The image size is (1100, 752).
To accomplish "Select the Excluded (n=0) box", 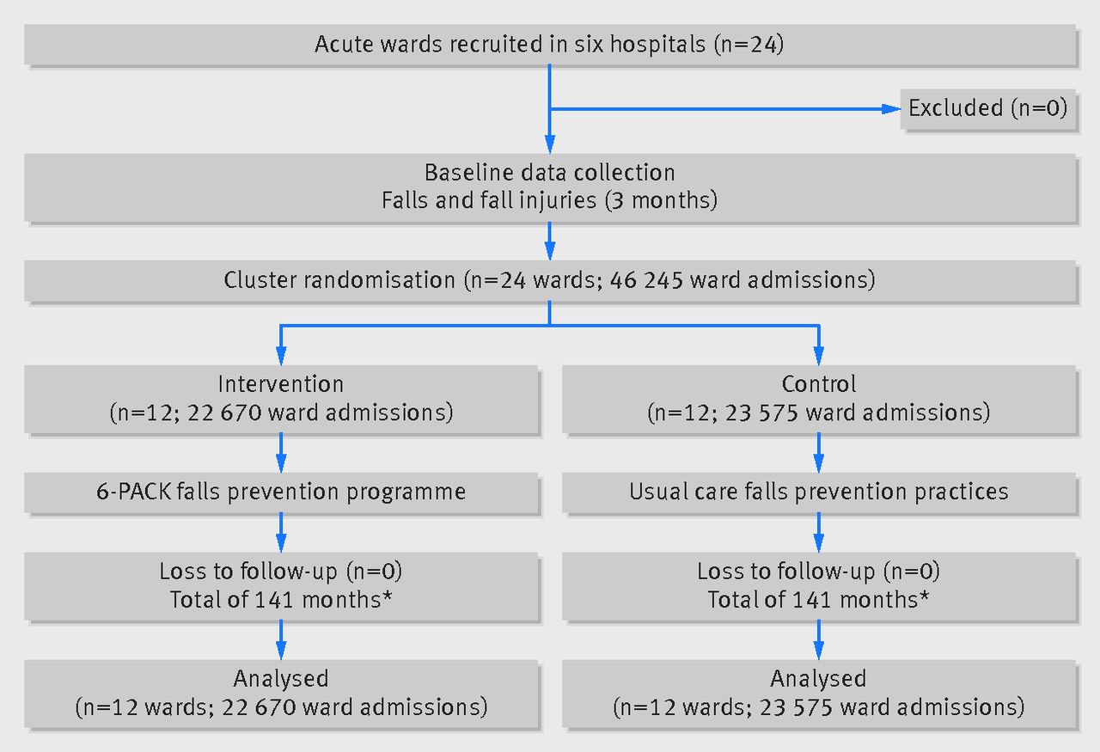I will 987,108.
